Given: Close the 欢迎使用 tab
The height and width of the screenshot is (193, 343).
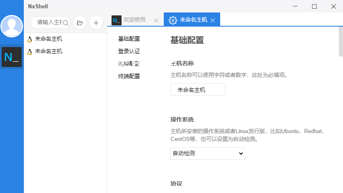Looking at the screenshot, I should (156, 20).
